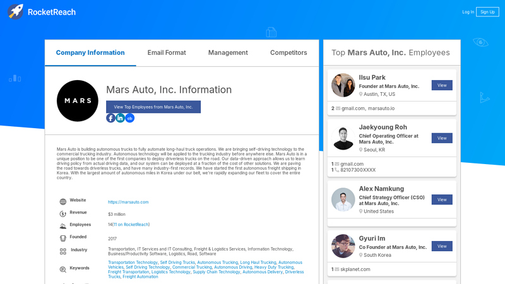Click the Long Haul Trucking keyword link
Image resolution: width=505 pixels, height=284 pixels.
[258, 263]
